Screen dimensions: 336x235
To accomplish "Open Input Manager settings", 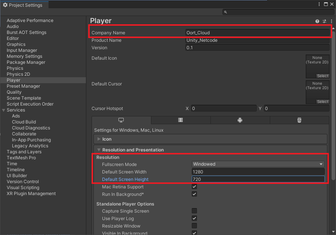I will coord(22,50).
